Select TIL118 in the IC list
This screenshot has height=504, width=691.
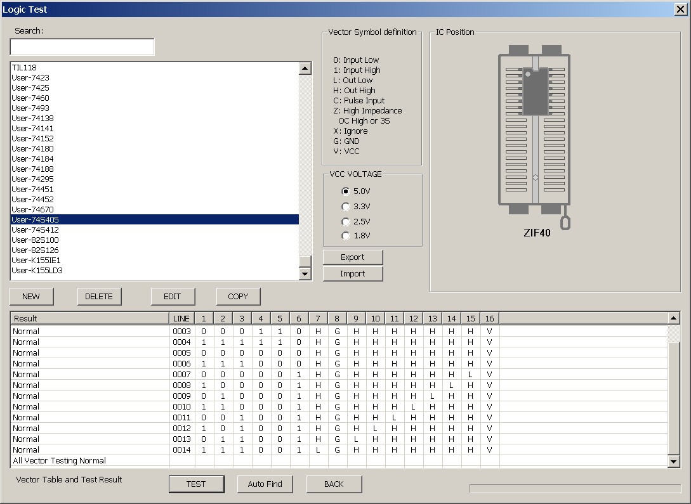[x=24, y=68]
